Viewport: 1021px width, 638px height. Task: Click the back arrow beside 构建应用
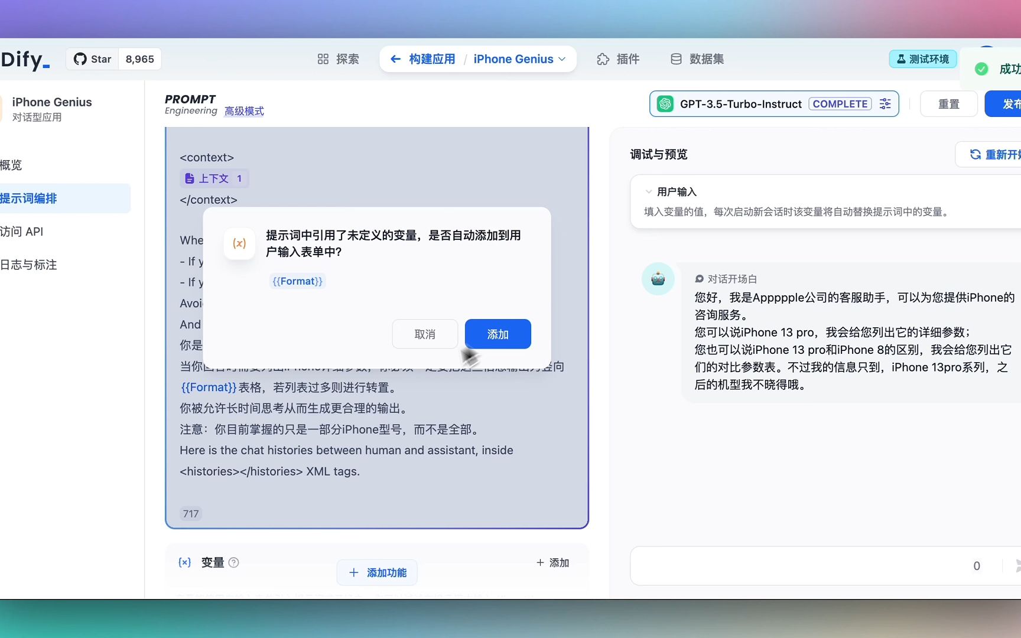395,58
